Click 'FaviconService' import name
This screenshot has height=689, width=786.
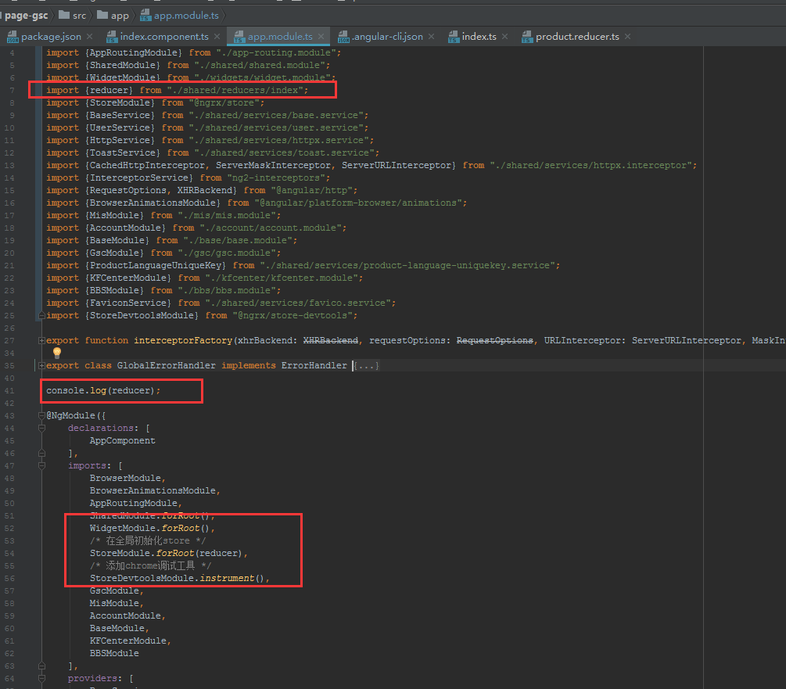click(x=127, y=303)
